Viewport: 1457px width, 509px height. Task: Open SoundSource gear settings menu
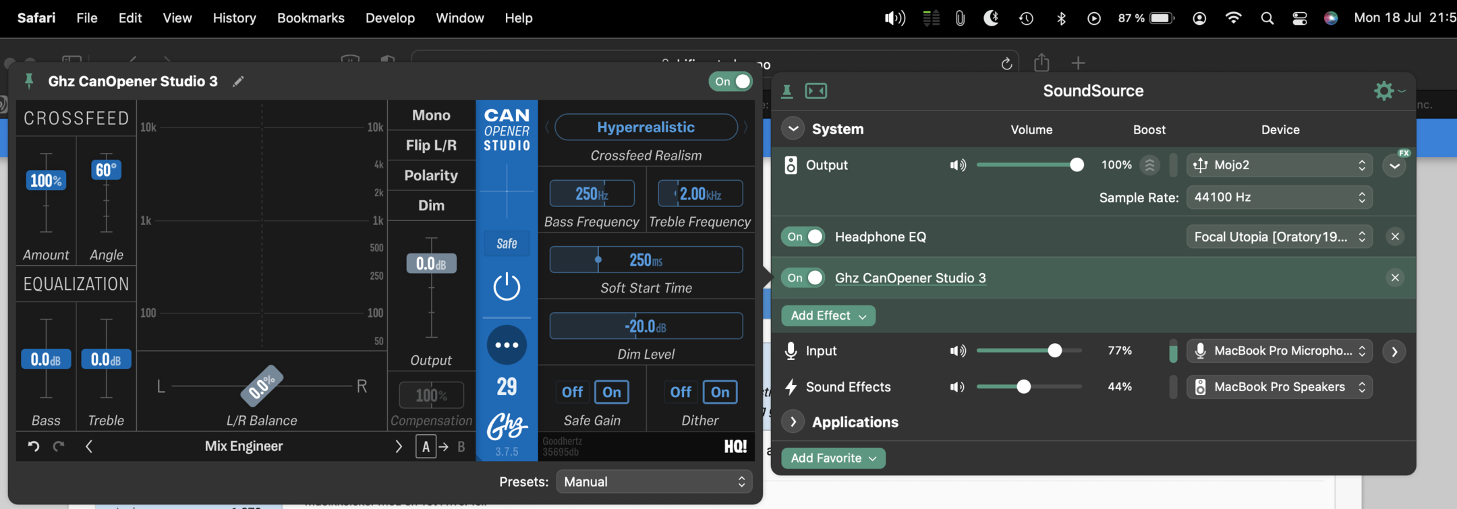click(x=1388, y=91)
